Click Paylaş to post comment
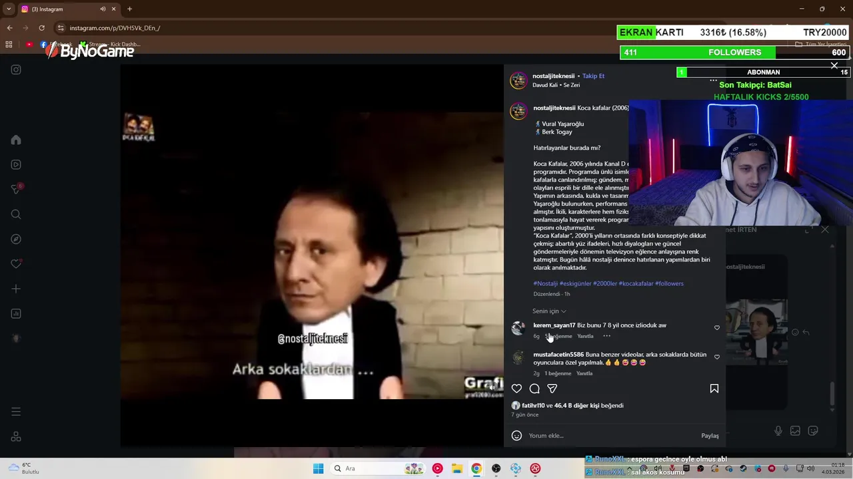The height and width of the screenshot is (479, 853). click(710, 436)
